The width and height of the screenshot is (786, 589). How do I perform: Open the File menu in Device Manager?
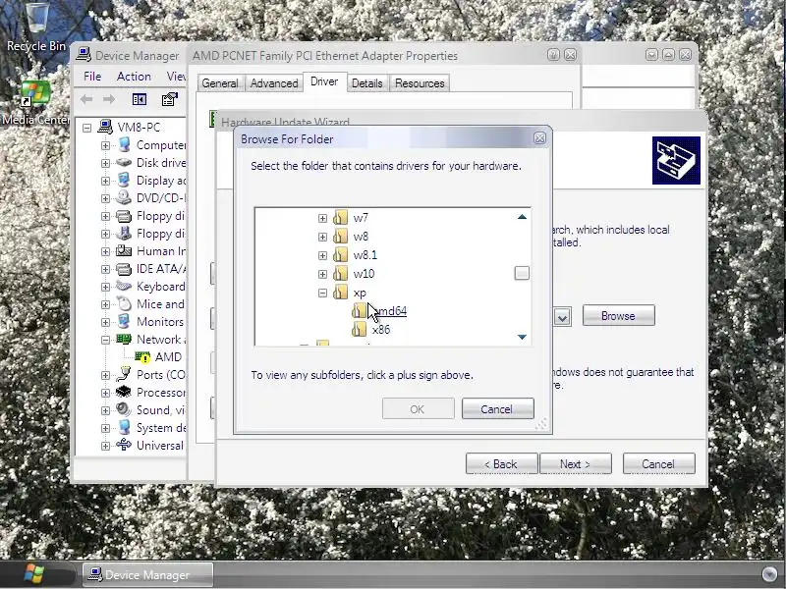coord(92,77)
